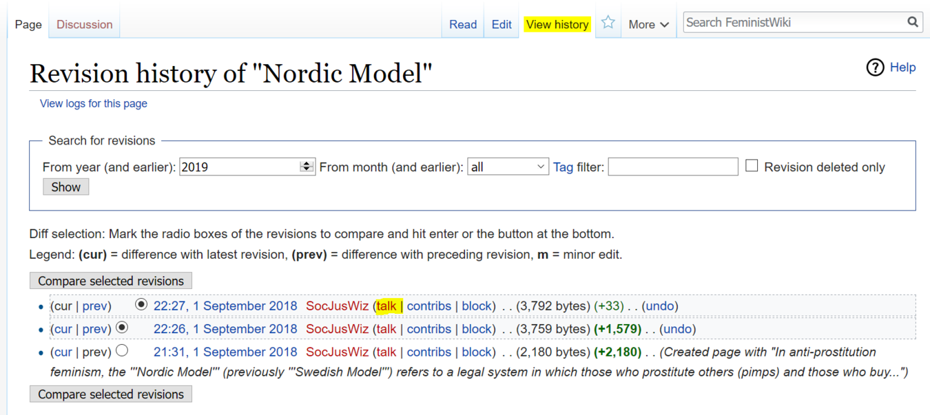Open the 22:26, 1 September 2018 revision
The width and height of the screenshot is (930, 415).
coord(225,329)
